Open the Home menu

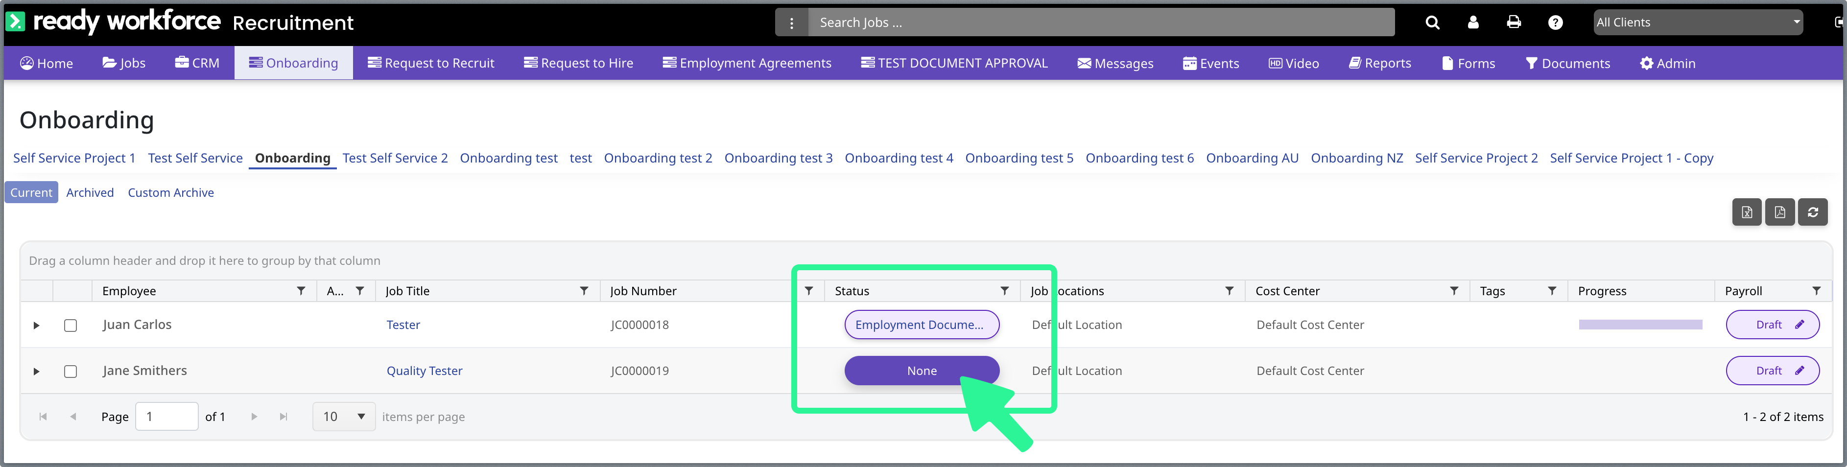coord(47,63)
